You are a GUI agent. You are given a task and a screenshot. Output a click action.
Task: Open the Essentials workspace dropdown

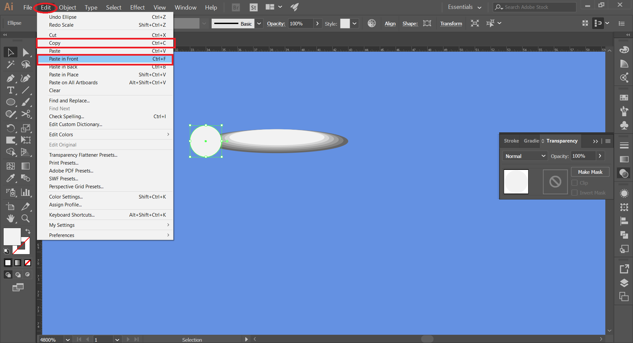pyautogui.click(x=465, y=7)
